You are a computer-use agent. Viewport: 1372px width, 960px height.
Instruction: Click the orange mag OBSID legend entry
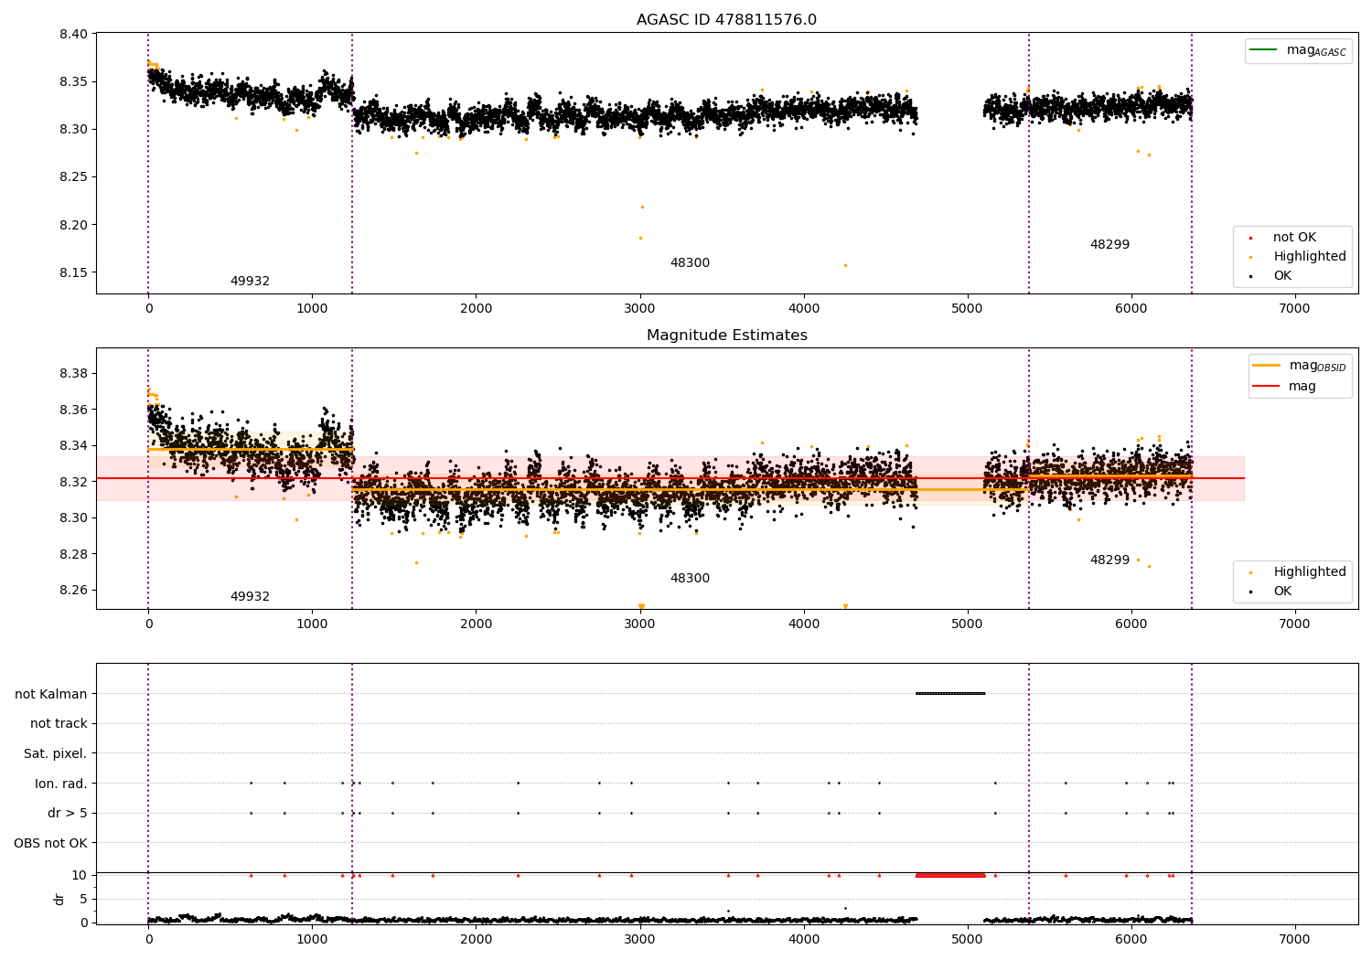tap(1299, 366)
